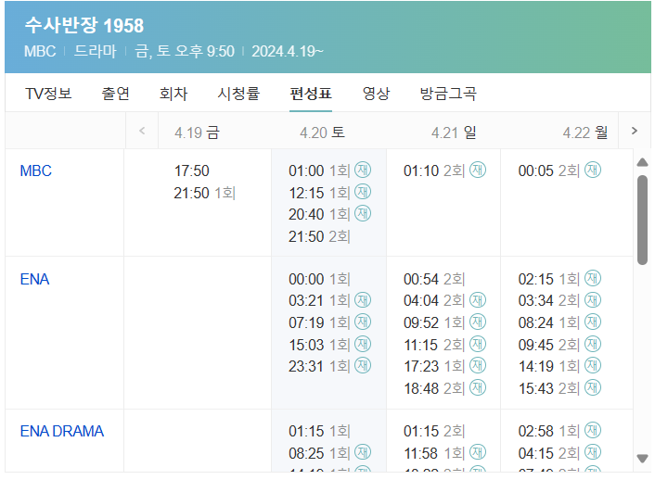655x480 pixels.
Task: Click rerun icon next to ENA 08:24
Action: coord(592,322)
